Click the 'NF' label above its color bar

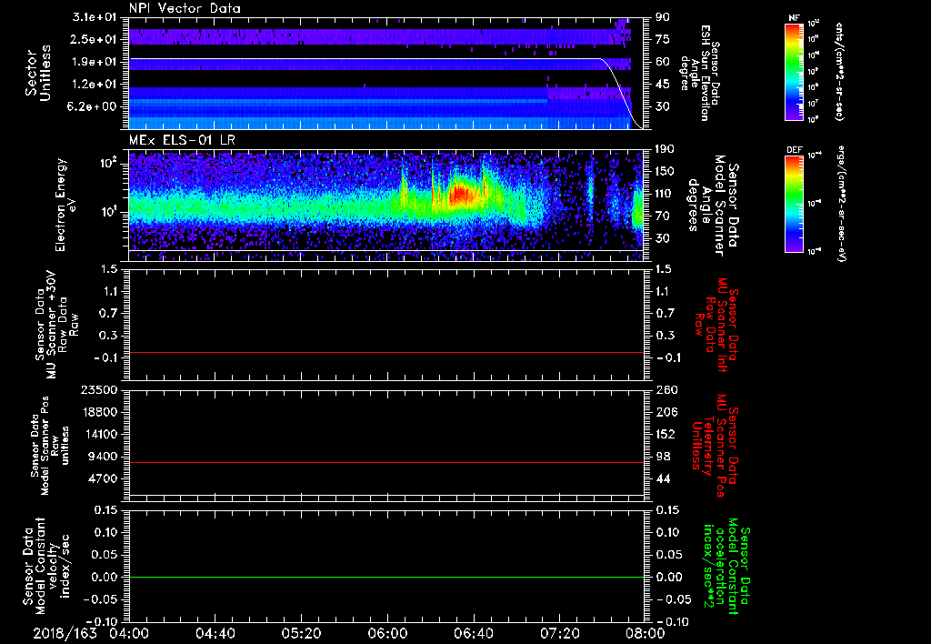click(794, 18)
